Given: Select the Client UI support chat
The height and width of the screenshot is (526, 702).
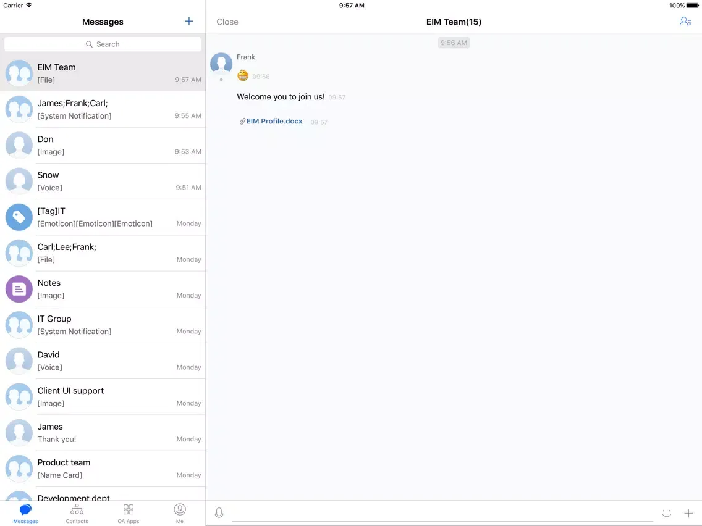Looking at the screenshot, I should (x=103, y=396).
